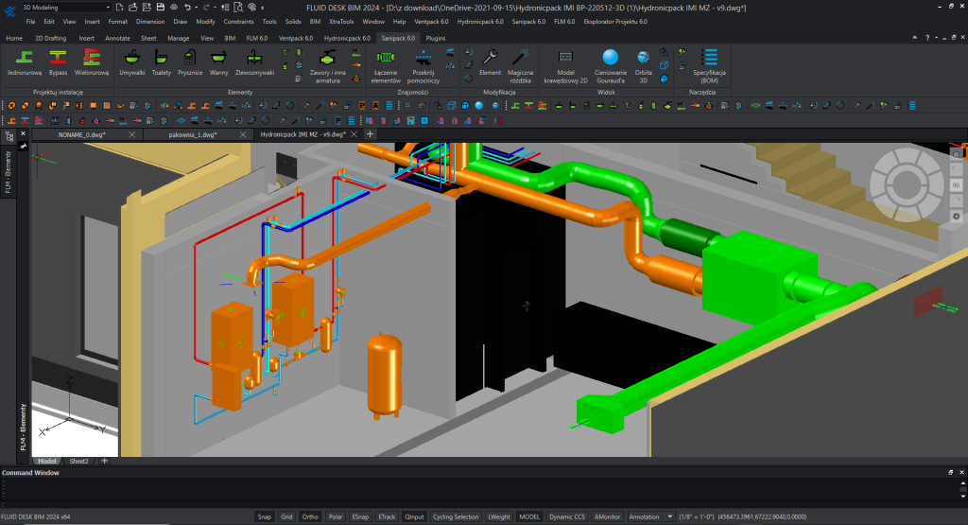Image resolution: width=968 pixels, height=525 pixels.
Task: Click the Sheet2 layout tab
Action: [x=78, y=461]
